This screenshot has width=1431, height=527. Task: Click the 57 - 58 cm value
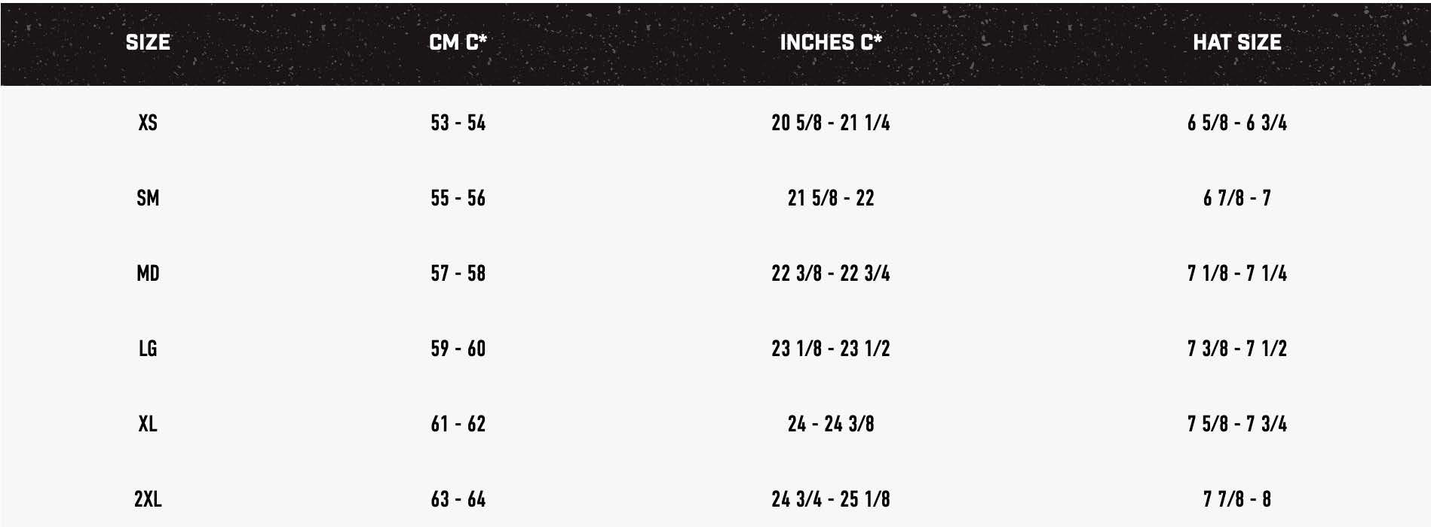click(458, 273)
